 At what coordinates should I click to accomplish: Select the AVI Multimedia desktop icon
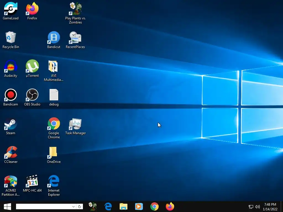tap(54, 71)
